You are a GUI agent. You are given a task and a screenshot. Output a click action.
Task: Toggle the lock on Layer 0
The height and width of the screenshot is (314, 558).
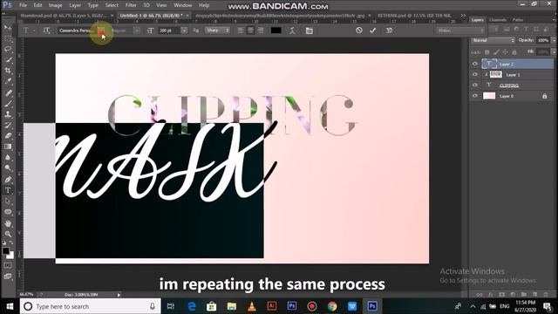point(544,96)
